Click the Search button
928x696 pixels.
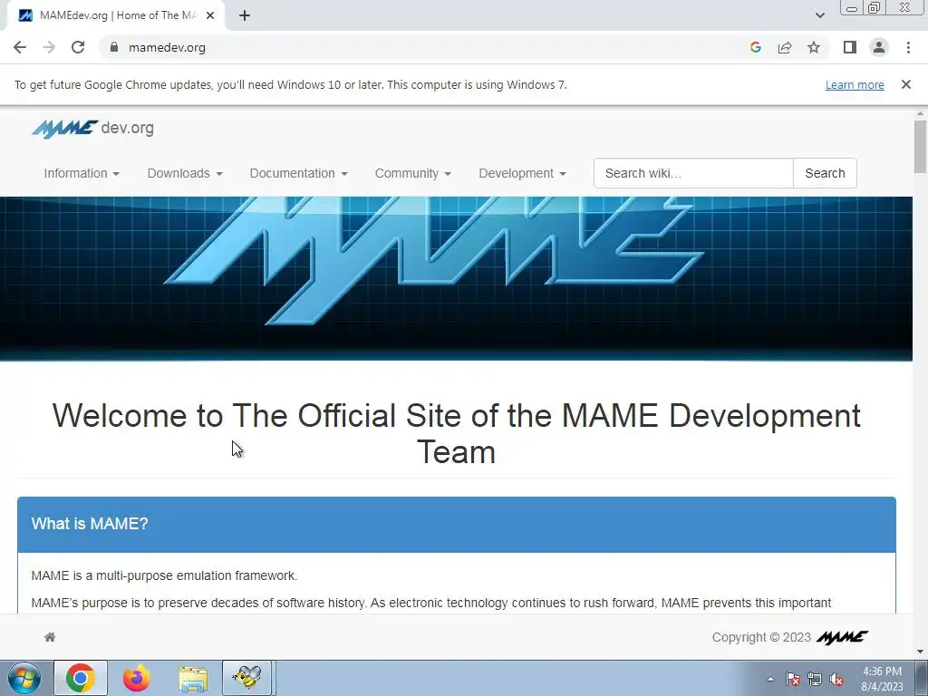coord(825,173)
